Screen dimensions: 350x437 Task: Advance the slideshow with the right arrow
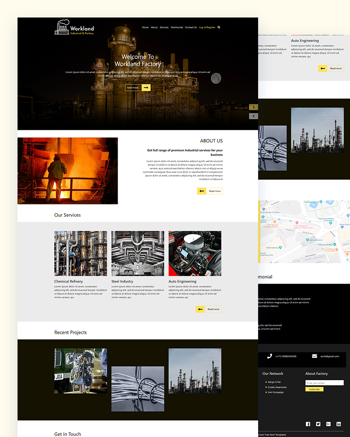254,107
